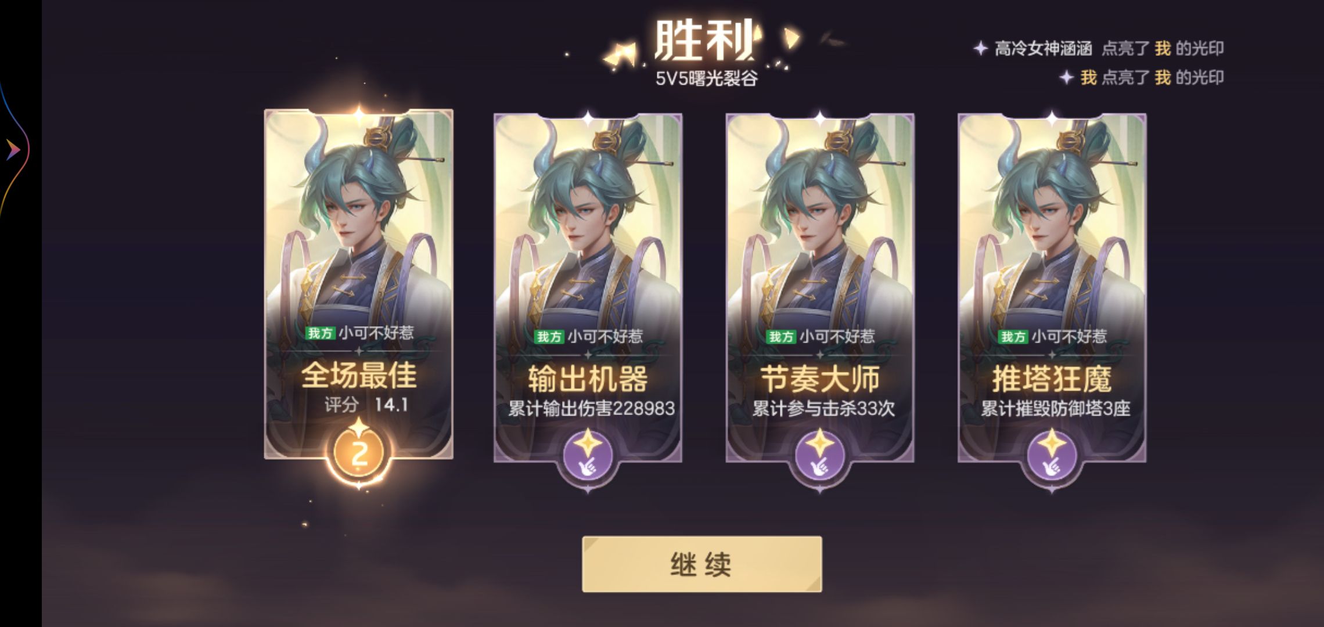Tap the like icon under 节奏大师 card
Screen dimensions: 1324x627
click(x=819, y=455)
